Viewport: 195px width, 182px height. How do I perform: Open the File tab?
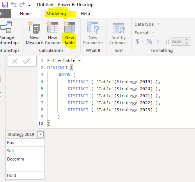(x=5, y=14)
